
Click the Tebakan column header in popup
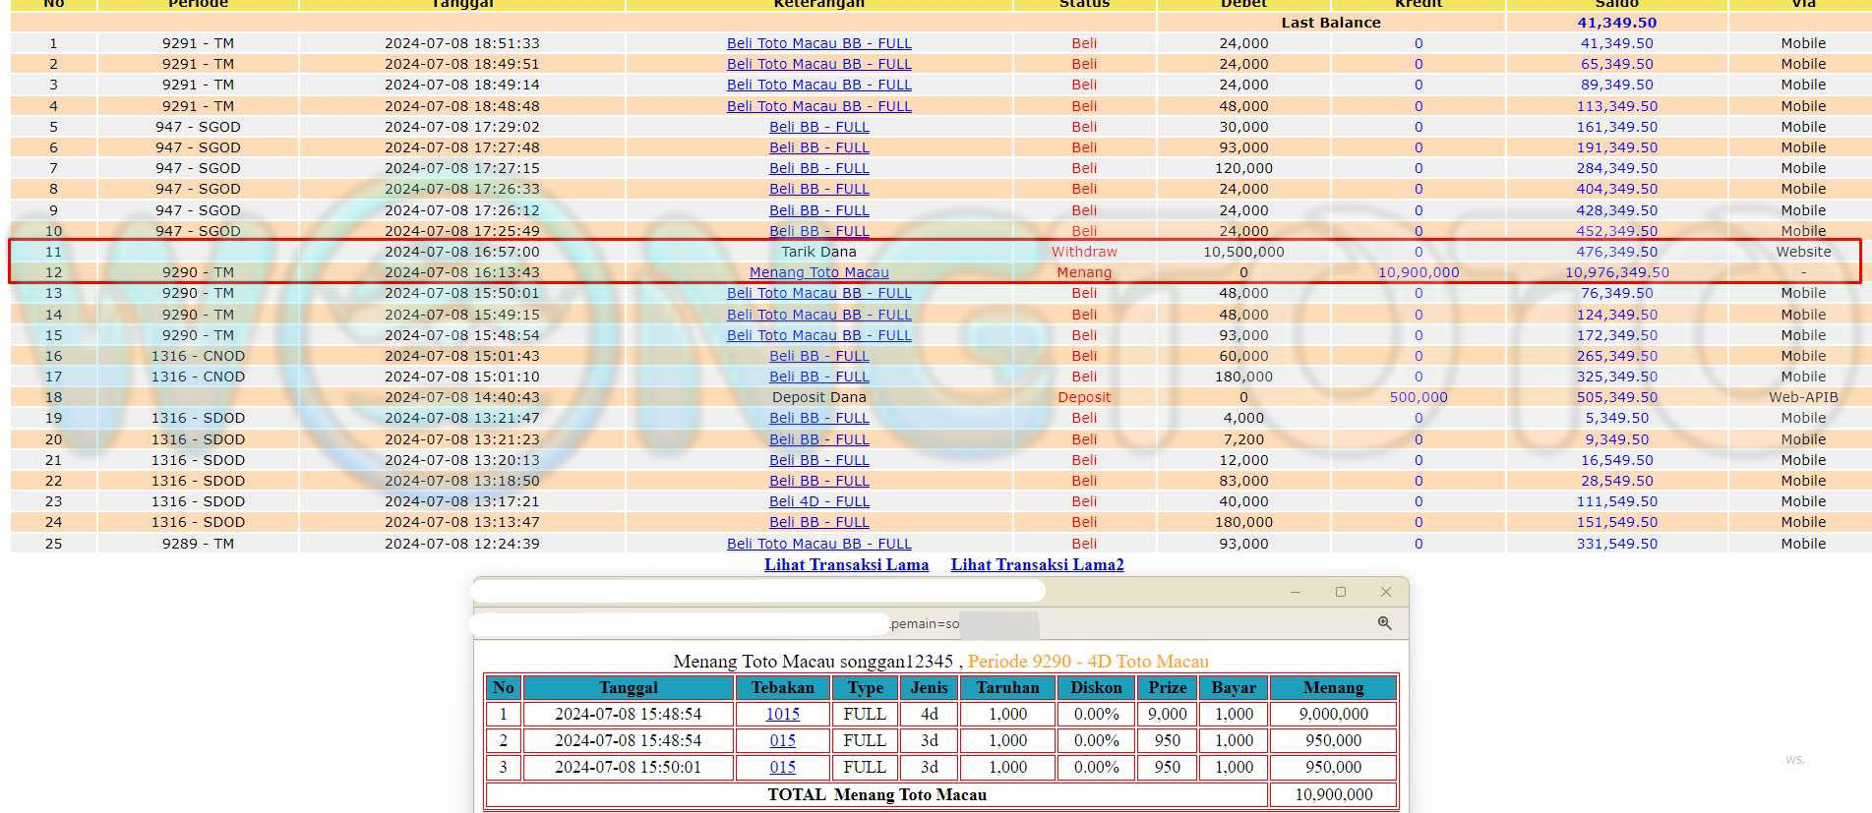tap(782, 687)
